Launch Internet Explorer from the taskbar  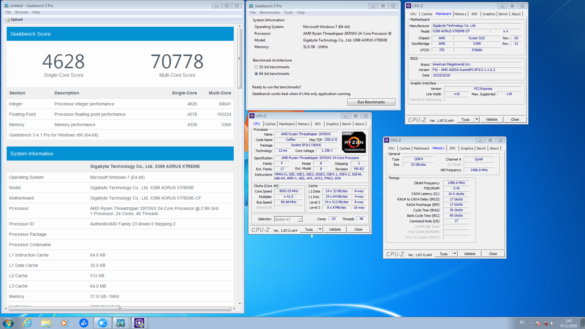[x=27, y=323]
